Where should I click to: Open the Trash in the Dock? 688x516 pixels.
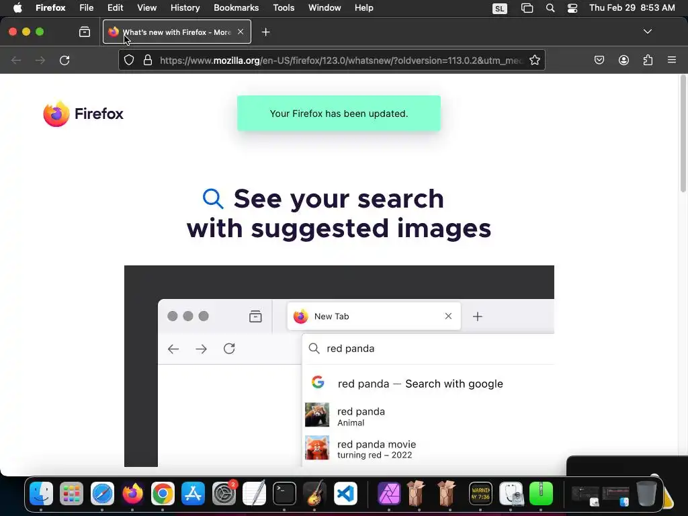click(646, 494)
